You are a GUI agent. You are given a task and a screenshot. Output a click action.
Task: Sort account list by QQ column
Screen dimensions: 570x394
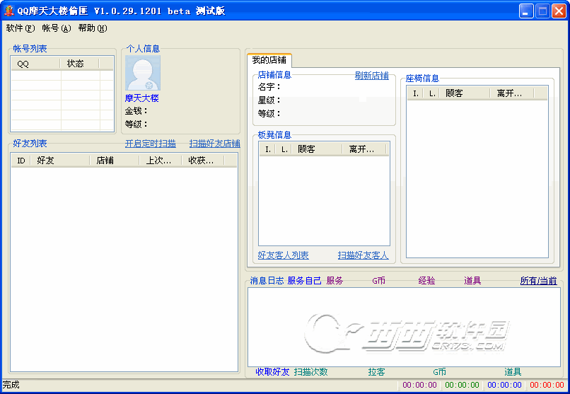point(35,64)
